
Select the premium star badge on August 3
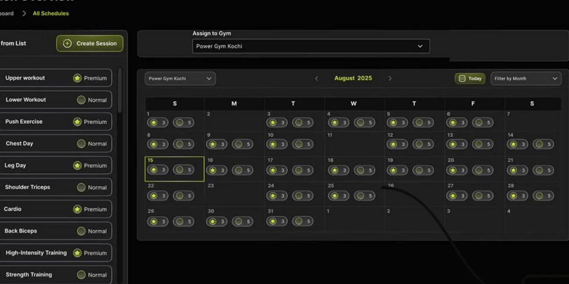click(x=277, y=123)
